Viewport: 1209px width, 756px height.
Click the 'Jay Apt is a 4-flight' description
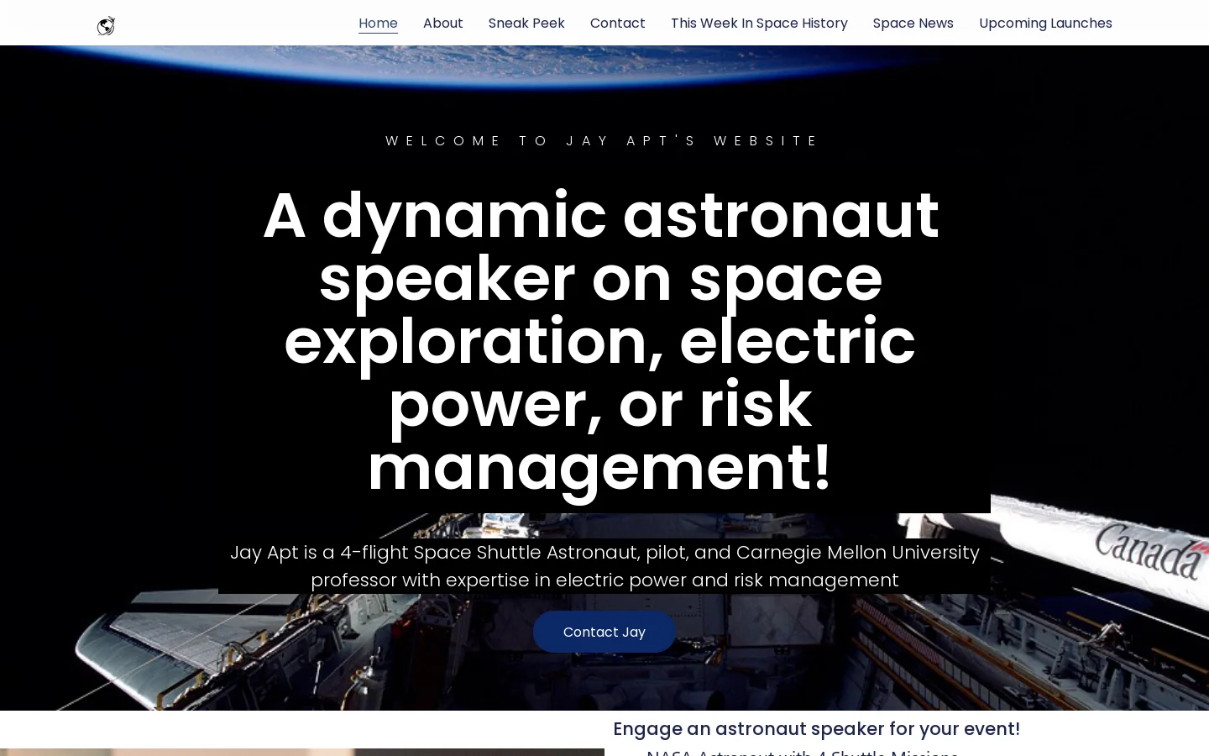[604, 566]
